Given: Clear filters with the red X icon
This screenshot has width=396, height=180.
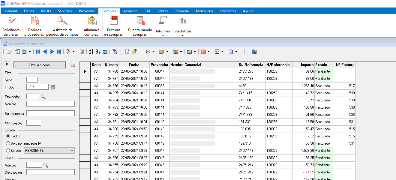Looking at the screenshot, I should [x=73, y=64].
